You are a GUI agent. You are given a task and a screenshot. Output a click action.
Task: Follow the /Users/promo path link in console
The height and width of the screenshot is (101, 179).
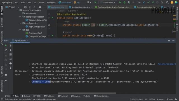[167, 64]
